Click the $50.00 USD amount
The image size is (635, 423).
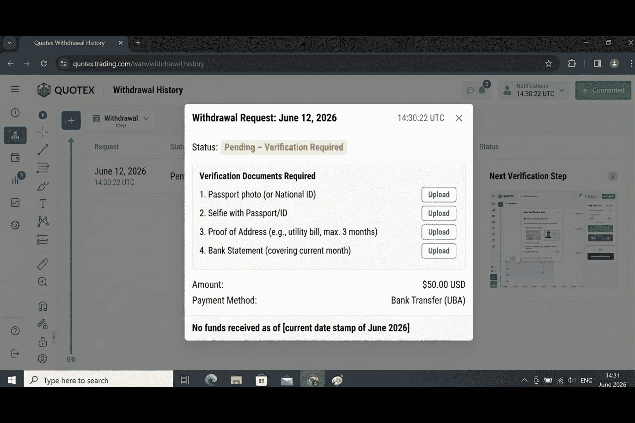444,285
